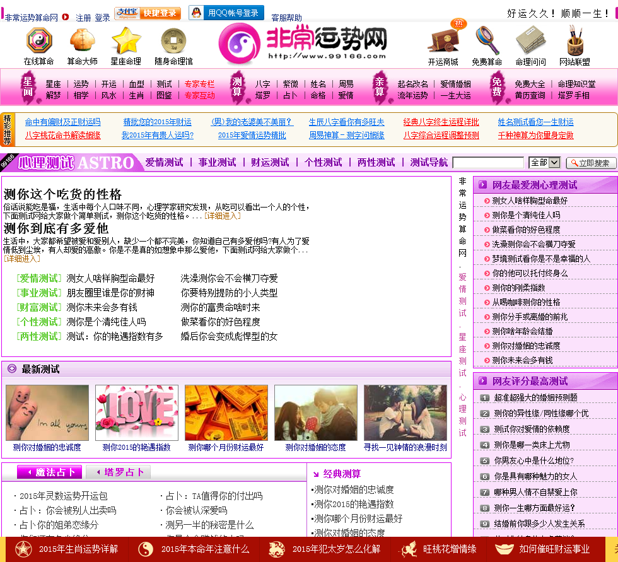The width and height of the screenshot is (618, 562).
Task: Open 测你啥年龄会结婚
Action: tap(522, 331)
